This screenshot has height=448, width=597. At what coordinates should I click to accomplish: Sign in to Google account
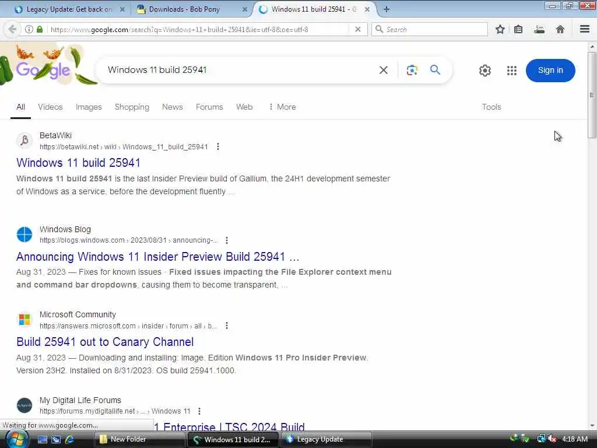[x=550, y=71]
